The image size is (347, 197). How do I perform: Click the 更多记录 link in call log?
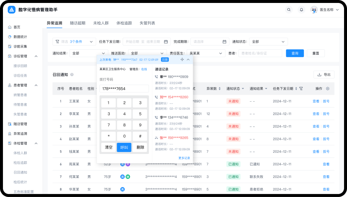[184, 158]
